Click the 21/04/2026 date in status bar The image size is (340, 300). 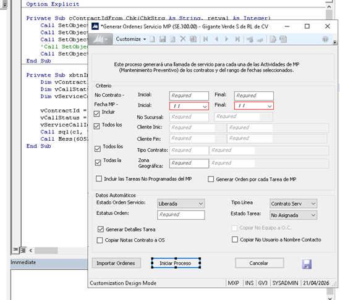pyautogui.click(x=316, y=283)
